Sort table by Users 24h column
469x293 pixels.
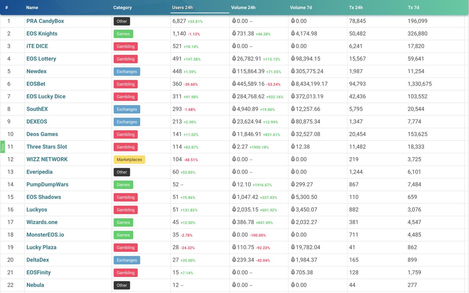(183, 7)
